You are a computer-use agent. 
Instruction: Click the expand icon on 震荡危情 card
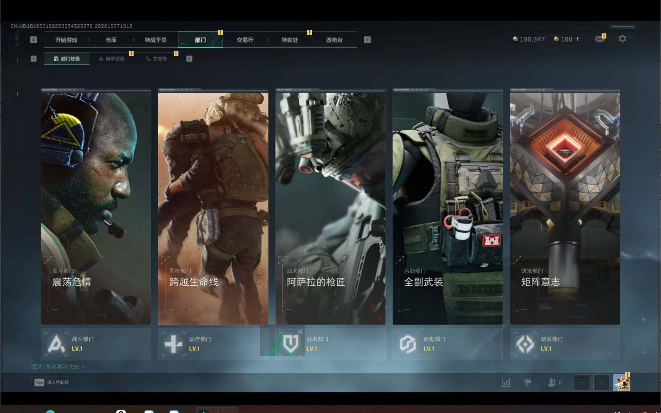48,260
